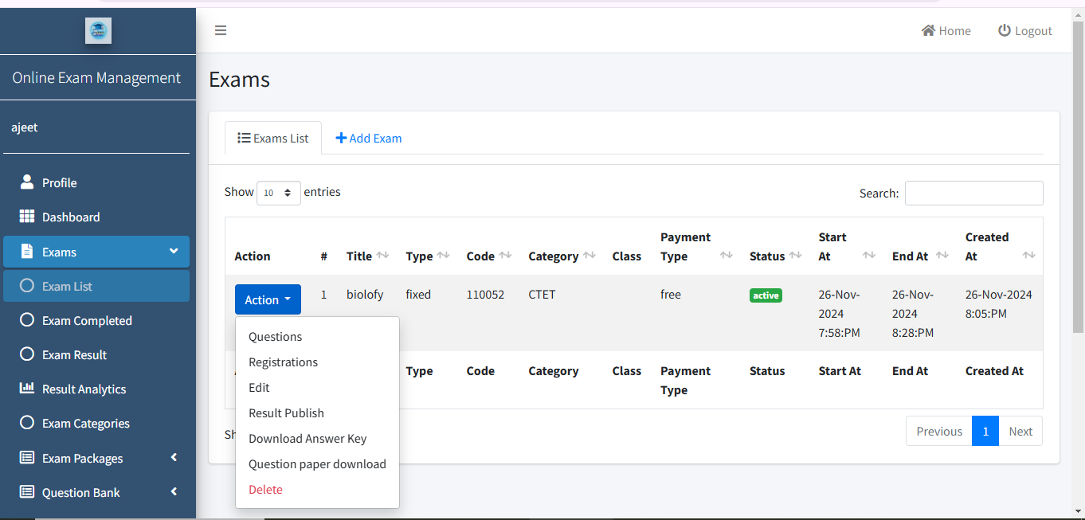Click the hamburger sidebar toggle icon
The width and height of the screenshot is (1085, 520).
(221, 30)
